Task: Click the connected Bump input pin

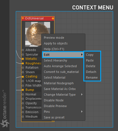Action: [x=23, y=90]
